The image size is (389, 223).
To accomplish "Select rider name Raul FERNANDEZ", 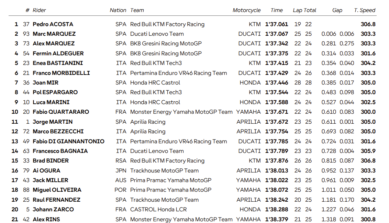I will tap(56, 200).
